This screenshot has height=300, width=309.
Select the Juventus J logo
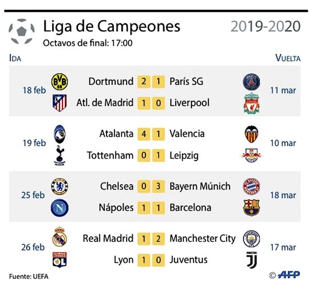252,260
